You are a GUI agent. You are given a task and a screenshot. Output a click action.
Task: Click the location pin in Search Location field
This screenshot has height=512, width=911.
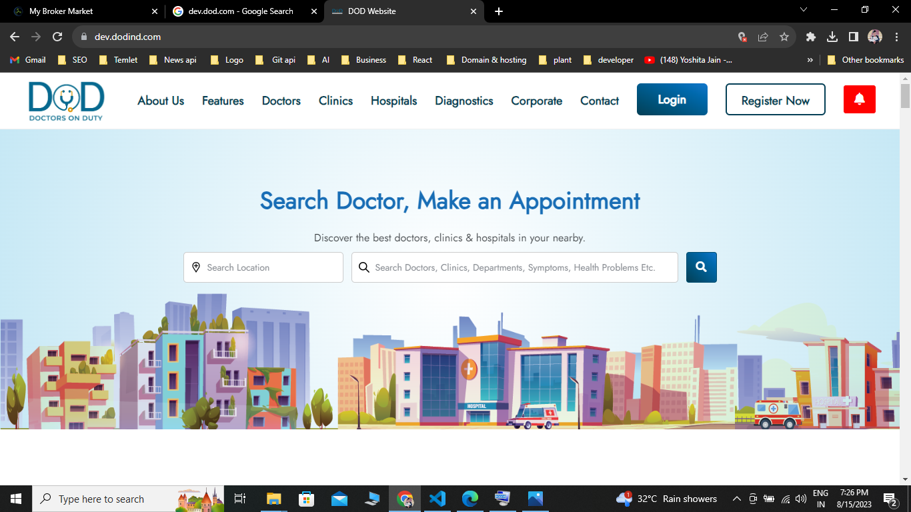coord(196,267)
